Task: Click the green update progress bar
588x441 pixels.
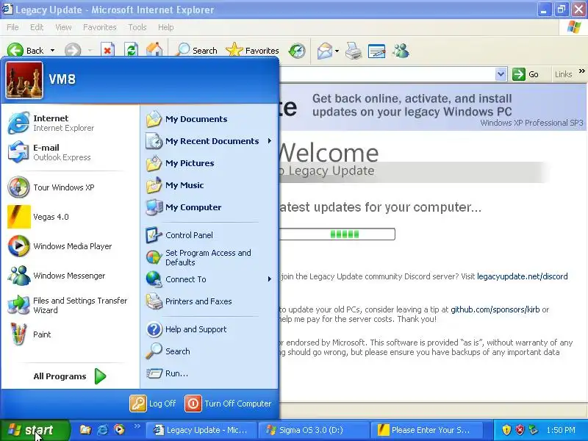Action: click(x=337, y=234)
